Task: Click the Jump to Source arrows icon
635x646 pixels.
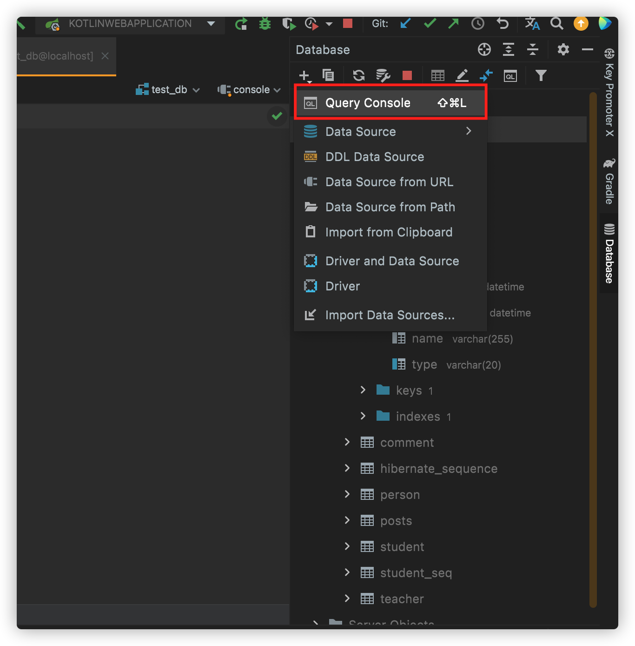Action: [x=486, y=75]
